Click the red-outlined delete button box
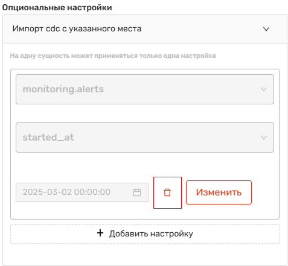288x266 pixels. coord(167,192)
